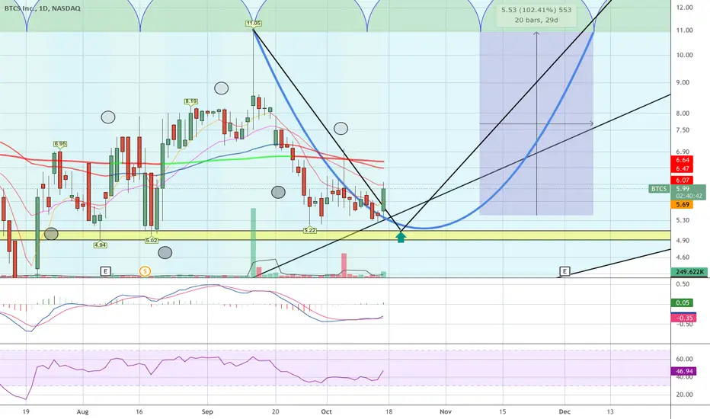
Task: Select the green up arrow on support band
Action: click(x=401, y=237)
